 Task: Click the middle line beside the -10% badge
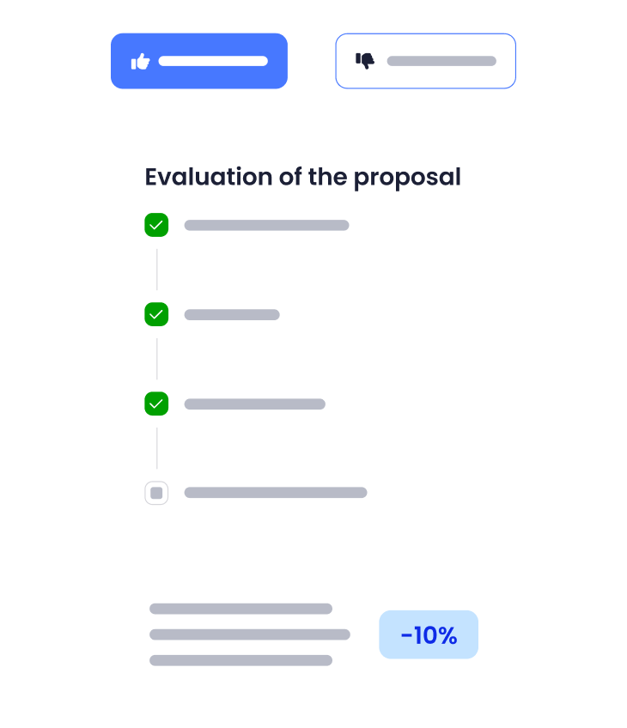click(x=249, y=634)
